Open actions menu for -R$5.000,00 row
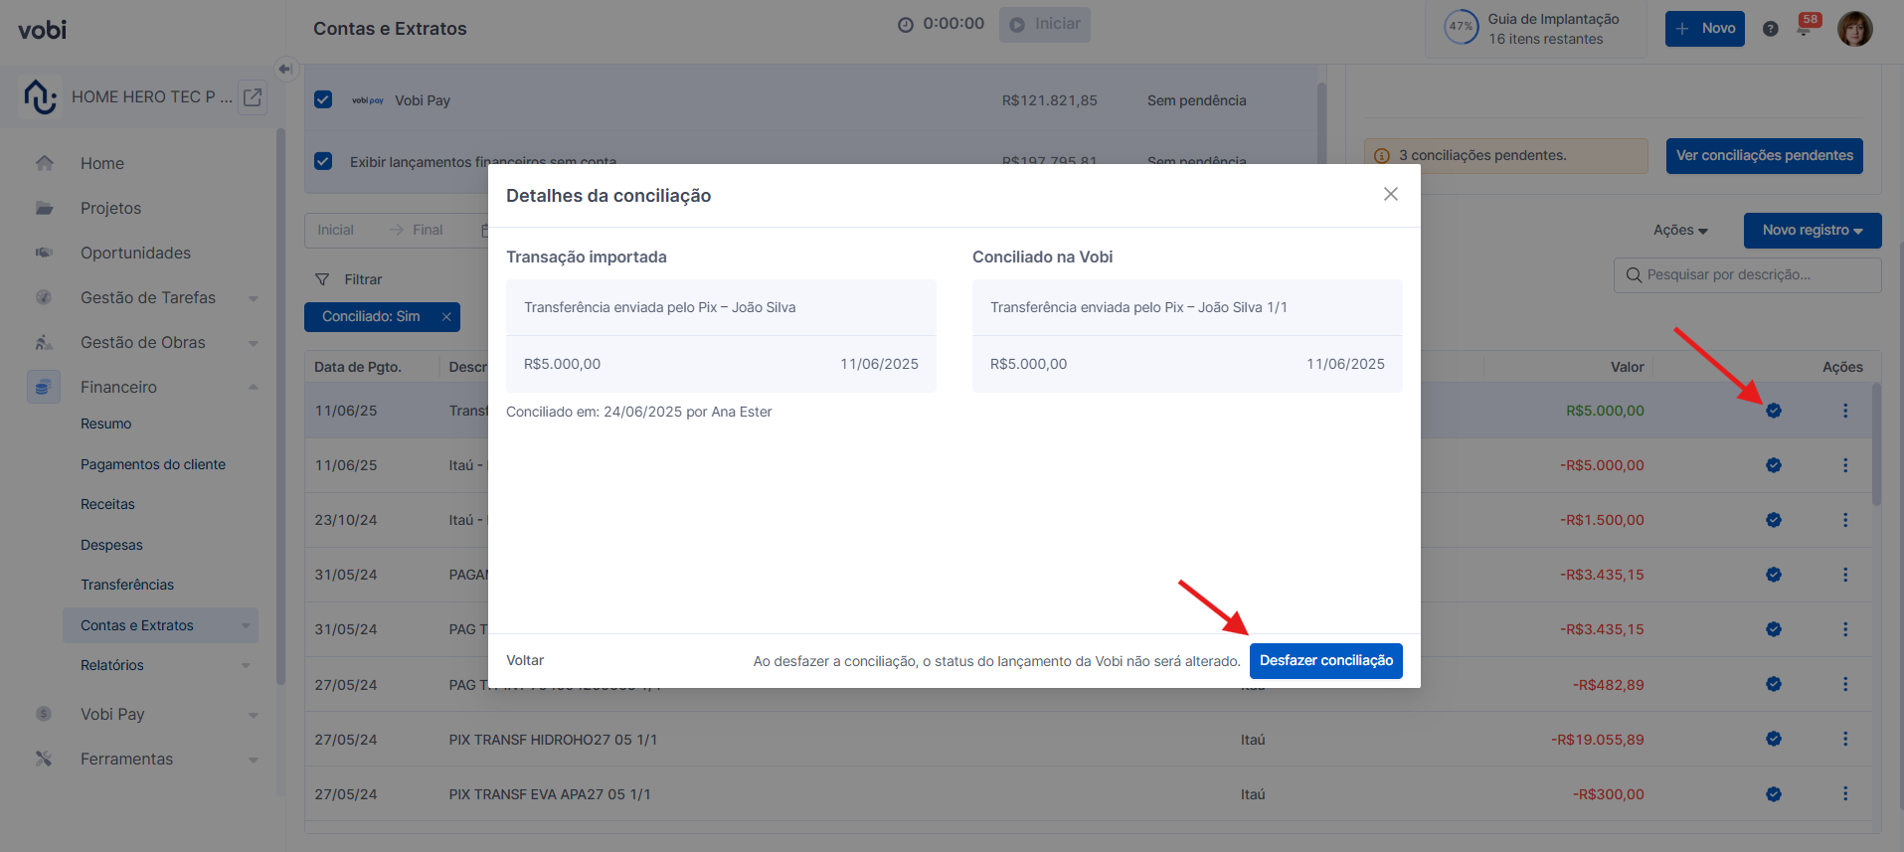The height and width of the screenshot is (852, 1904). tap(1845, 465)
